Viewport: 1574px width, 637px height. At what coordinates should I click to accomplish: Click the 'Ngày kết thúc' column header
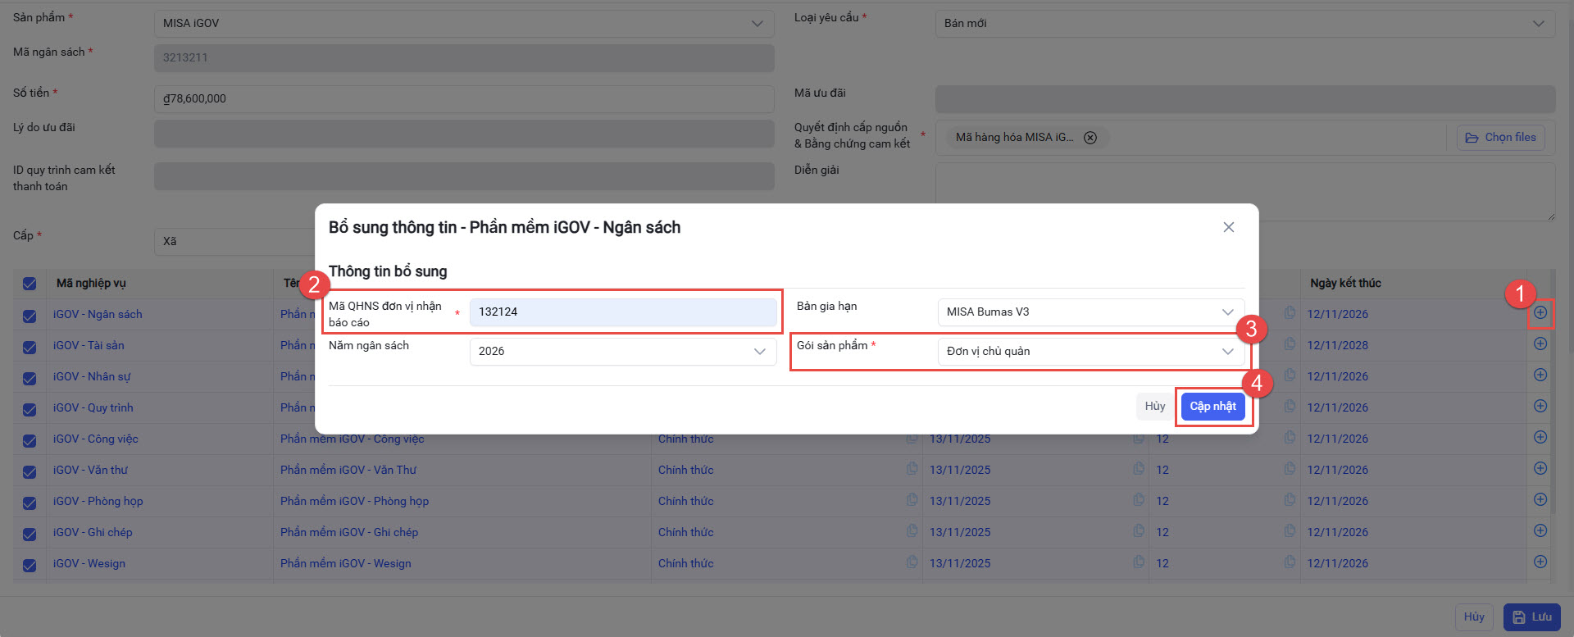(x=1345, y=283)
